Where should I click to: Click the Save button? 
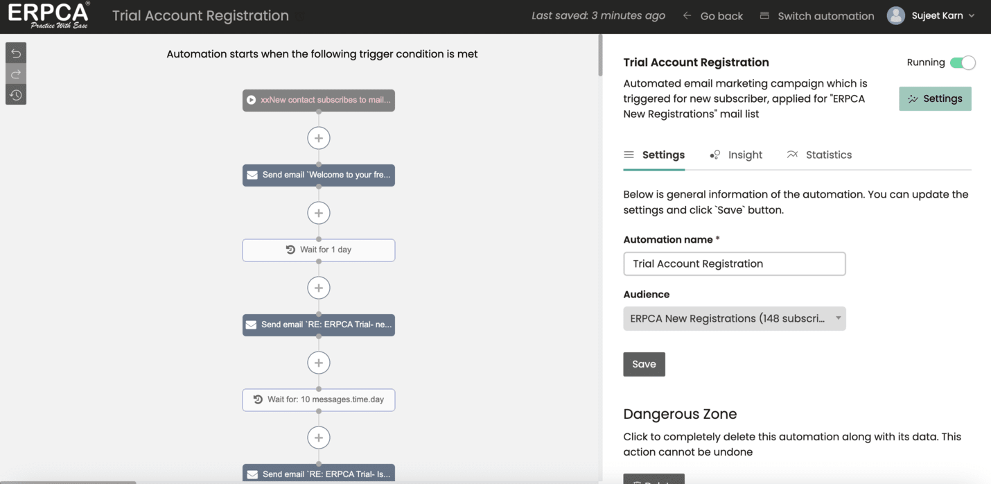(644, 364)
